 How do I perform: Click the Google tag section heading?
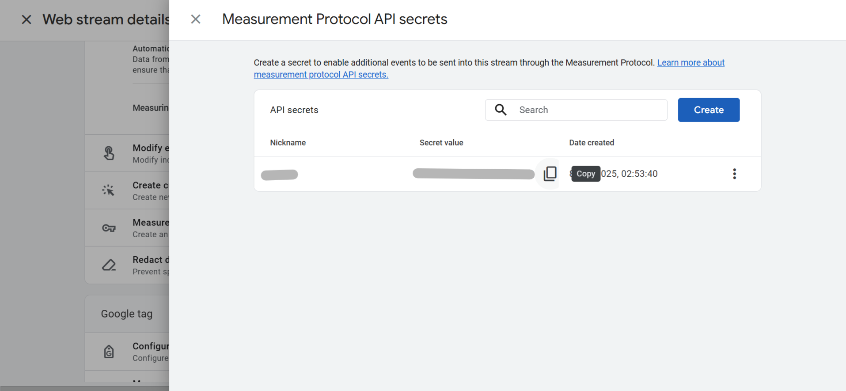[127, 314]
